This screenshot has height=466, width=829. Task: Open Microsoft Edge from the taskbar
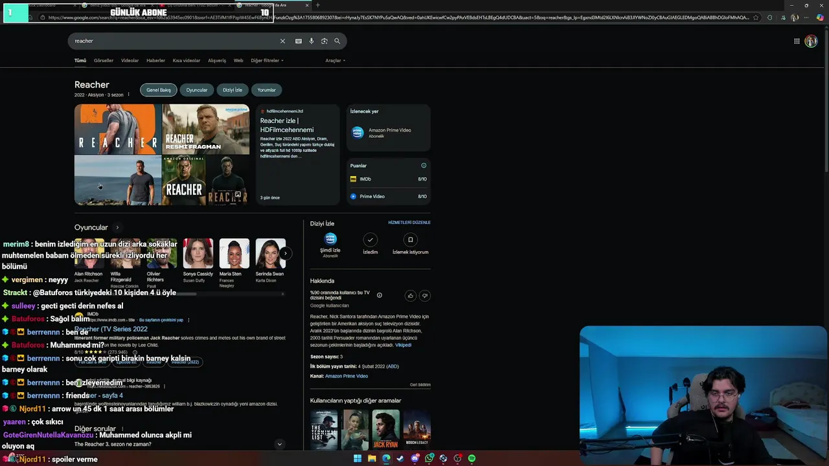386,458
